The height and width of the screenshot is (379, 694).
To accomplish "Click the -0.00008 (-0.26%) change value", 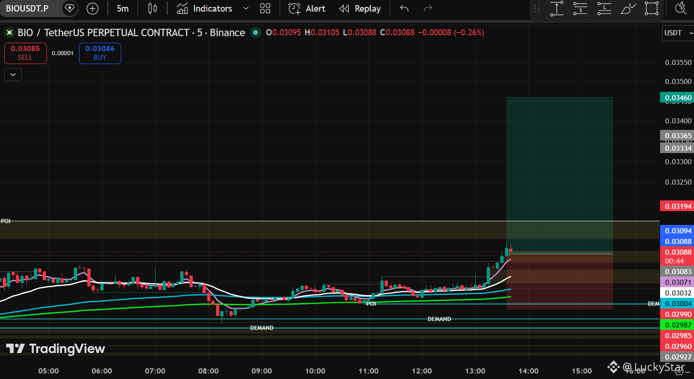I will pyautogui.click(x=451, y=32).
